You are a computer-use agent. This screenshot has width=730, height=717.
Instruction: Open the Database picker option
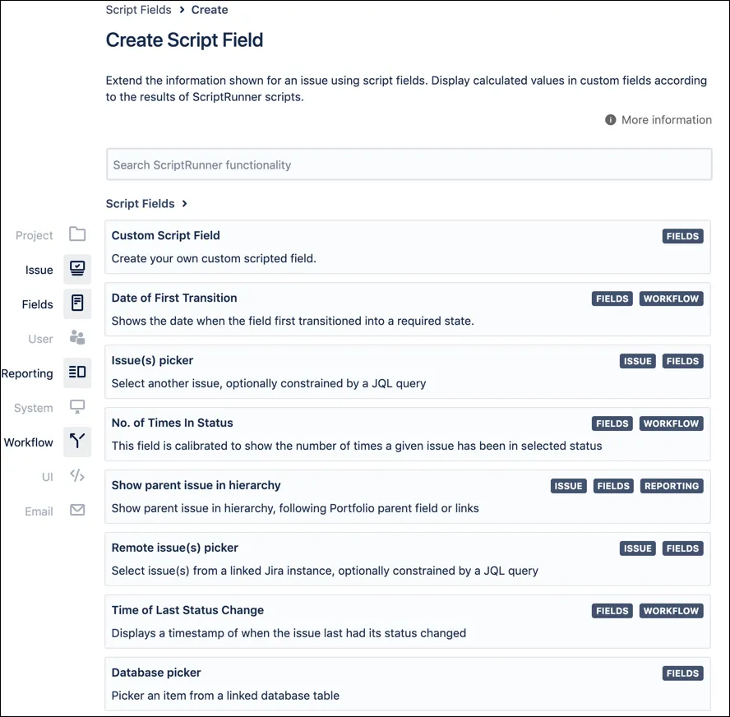(x=408, y=683)
